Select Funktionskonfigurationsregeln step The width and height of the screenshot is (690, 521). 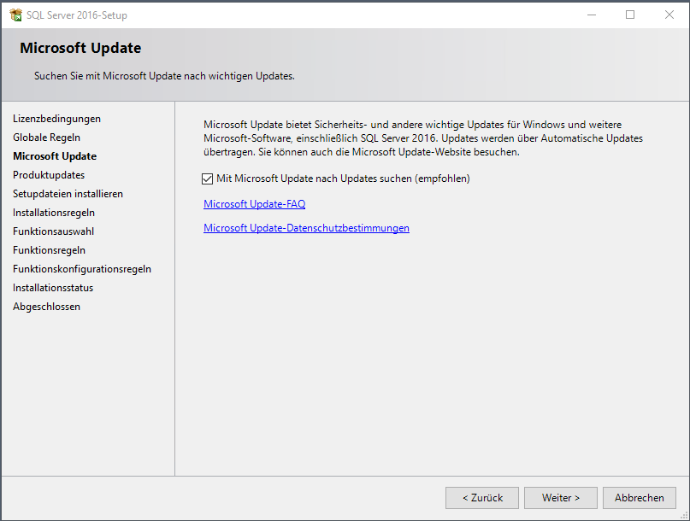tap(82, 269)
